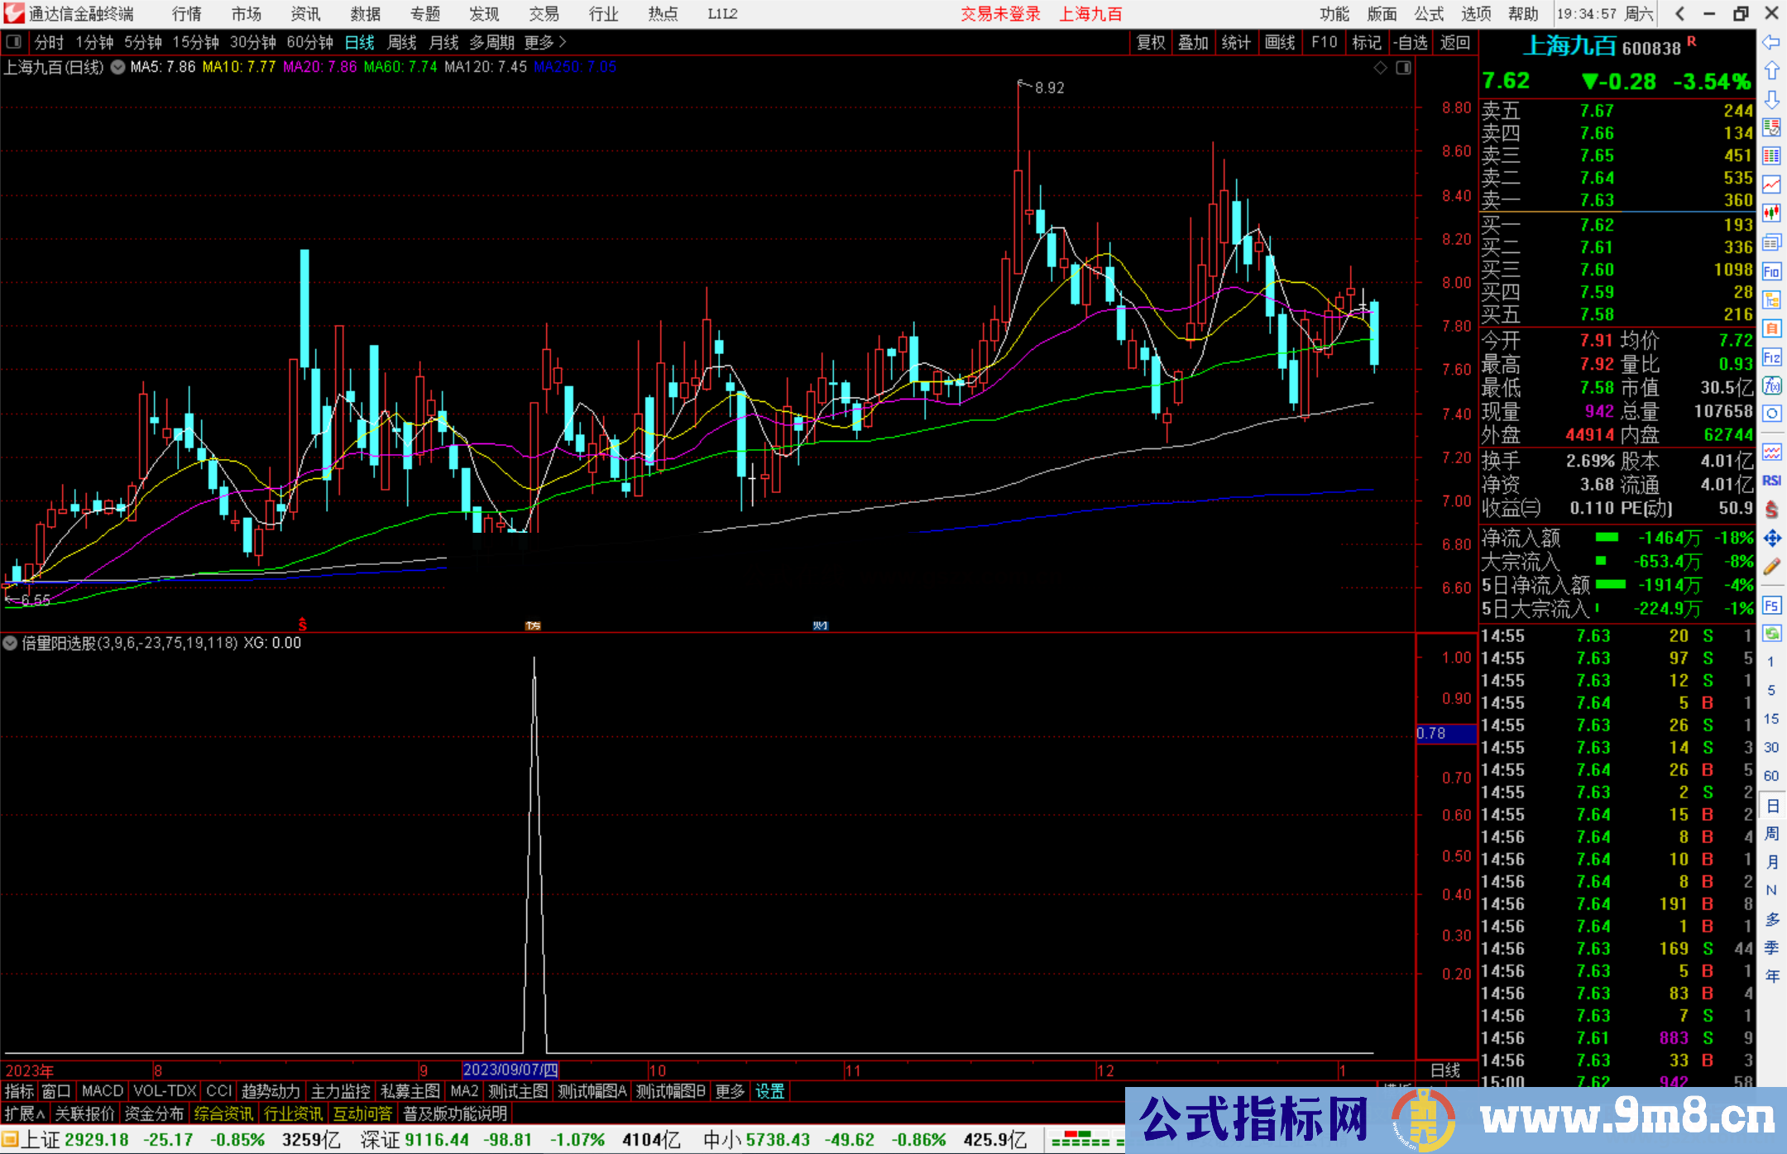
Task: Switch to the MACD indicator tab
Action: (x=103, y=1091)
